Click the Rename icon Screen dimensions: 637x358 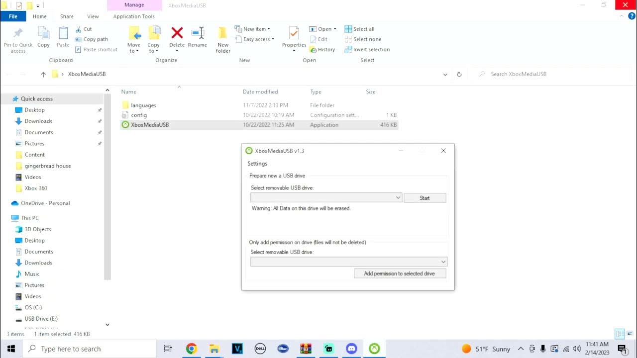click(198, 33)
